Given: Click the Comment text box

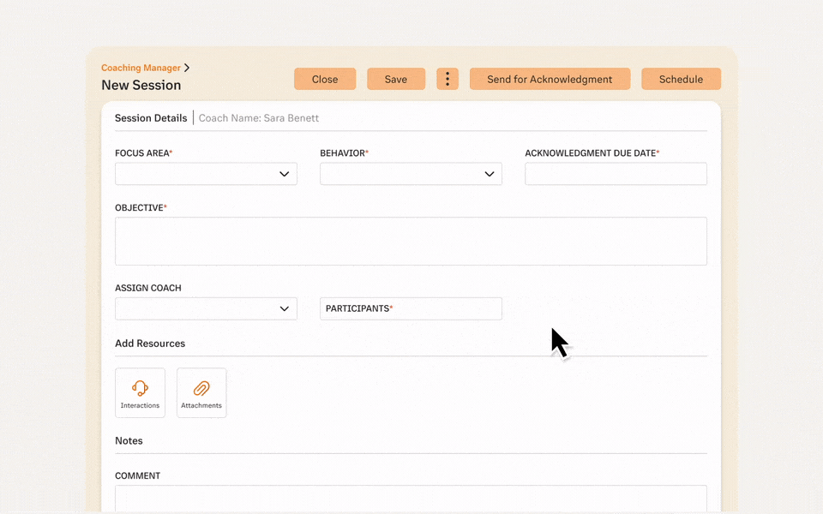Looking at the screenshot, I should click(x=411, y=499).
